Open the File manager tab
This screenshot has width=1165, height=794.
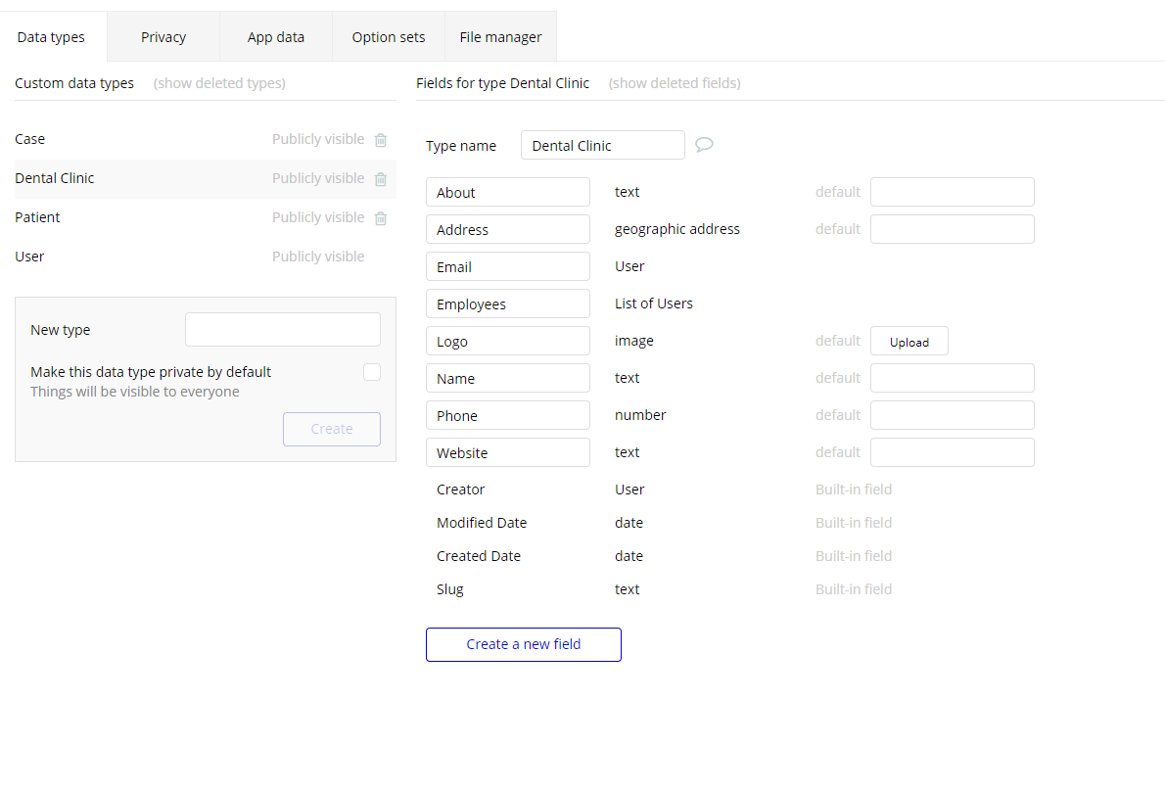pos(500,37)
